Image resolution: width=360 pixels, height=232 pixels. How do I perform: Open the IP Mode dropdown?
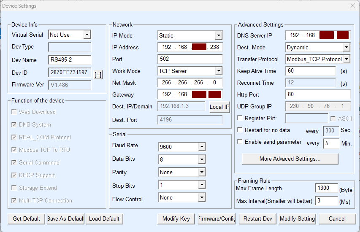click(218, 35)
